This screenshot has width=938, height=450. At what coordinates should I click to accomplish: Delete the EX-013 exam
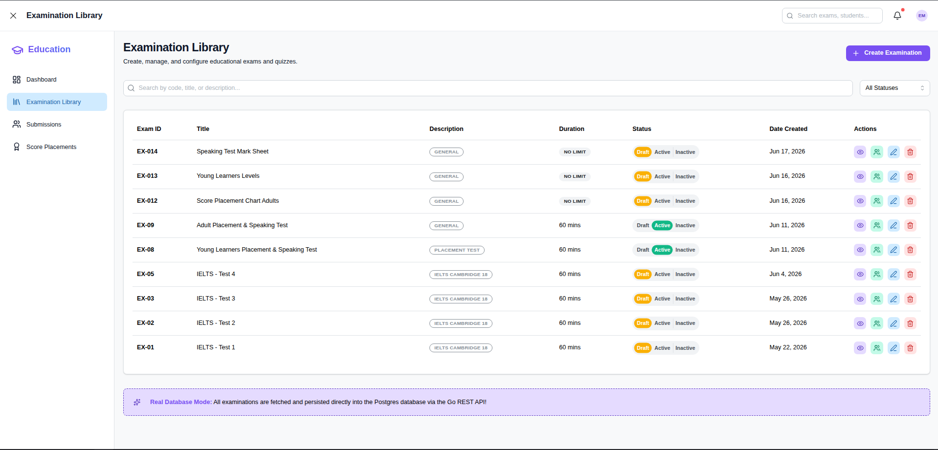[910, 176]
